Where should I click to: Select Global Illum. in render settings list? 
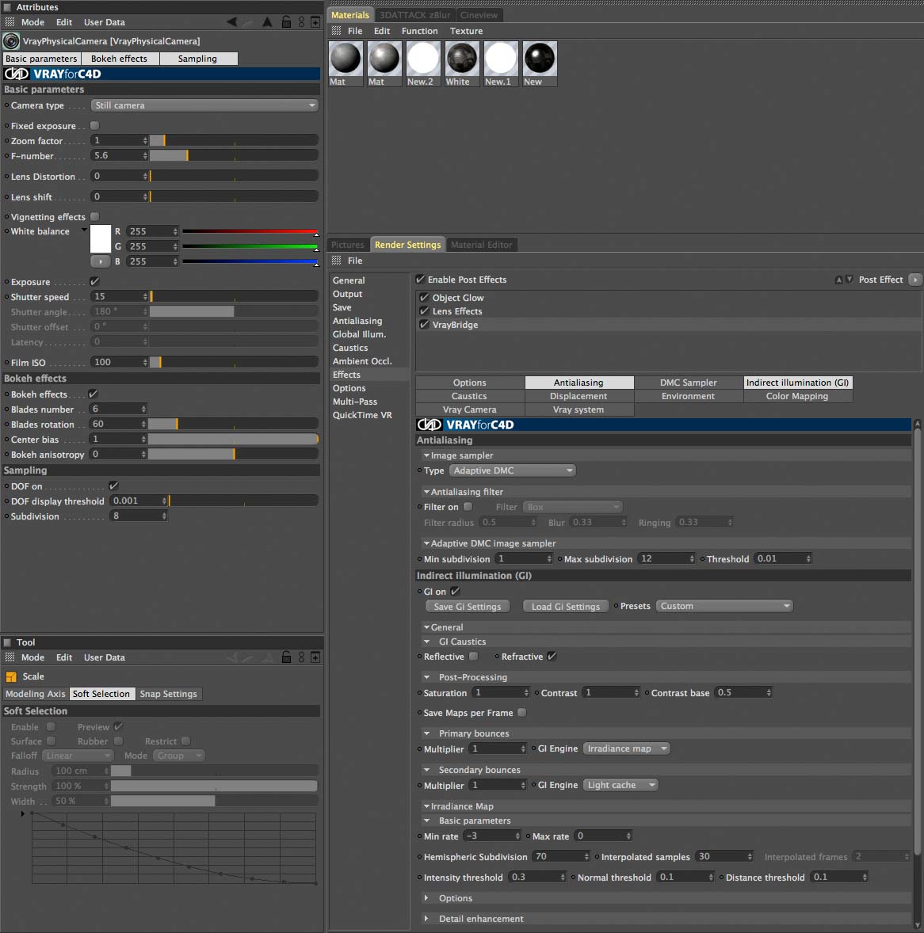tap(359, 334)
